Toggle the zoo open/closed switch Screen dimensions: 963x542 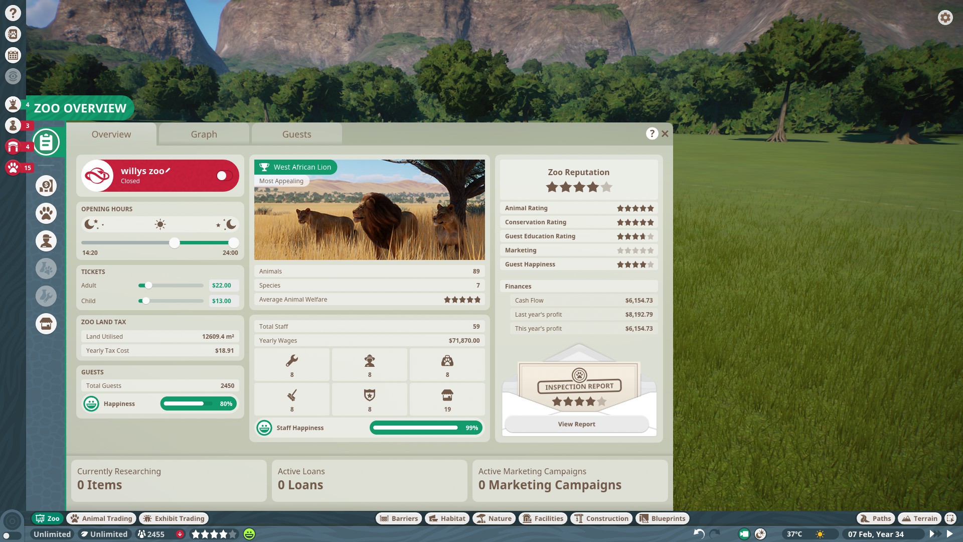[x=224, y=176]
